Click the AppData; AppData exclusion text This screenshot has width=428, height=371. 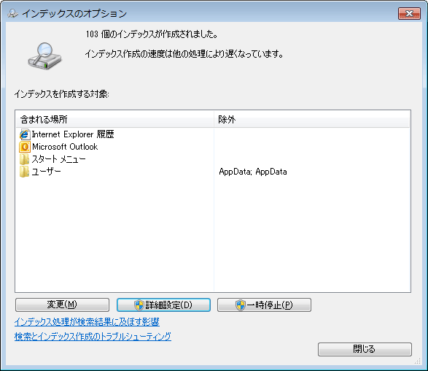(x=253, y=172)
